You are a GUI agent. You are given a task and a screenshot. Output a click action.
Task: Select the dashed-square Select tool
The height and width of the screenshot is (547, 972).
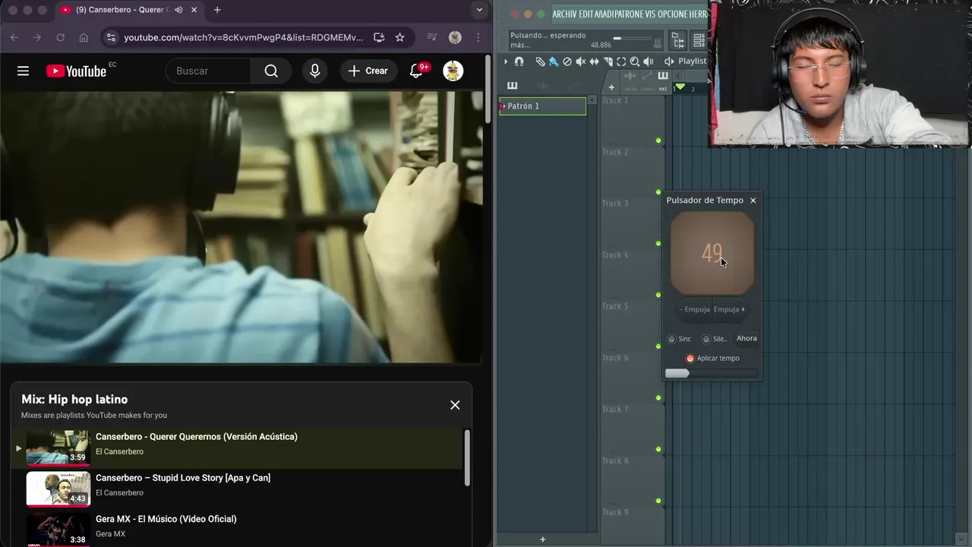coord(621,62)
